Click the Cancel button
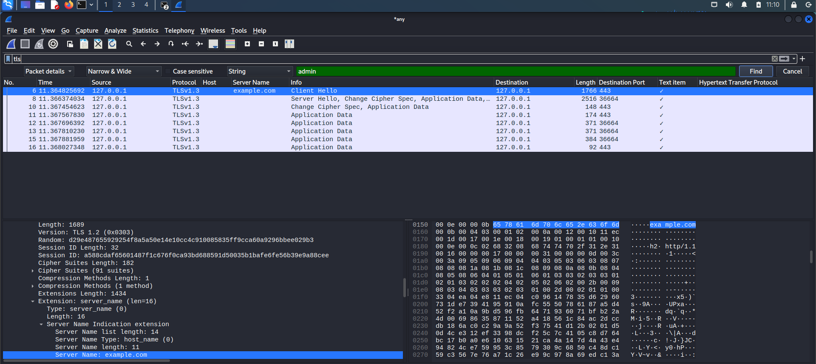816x364 pixels. tap(793, 71)
